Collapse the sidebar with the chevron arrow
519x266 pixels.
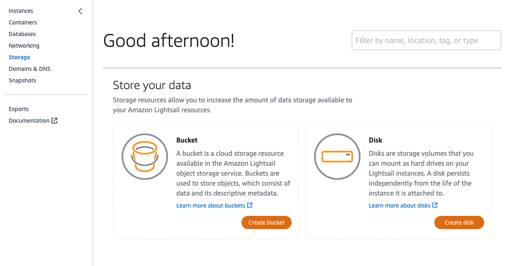[x=80, y=11]
